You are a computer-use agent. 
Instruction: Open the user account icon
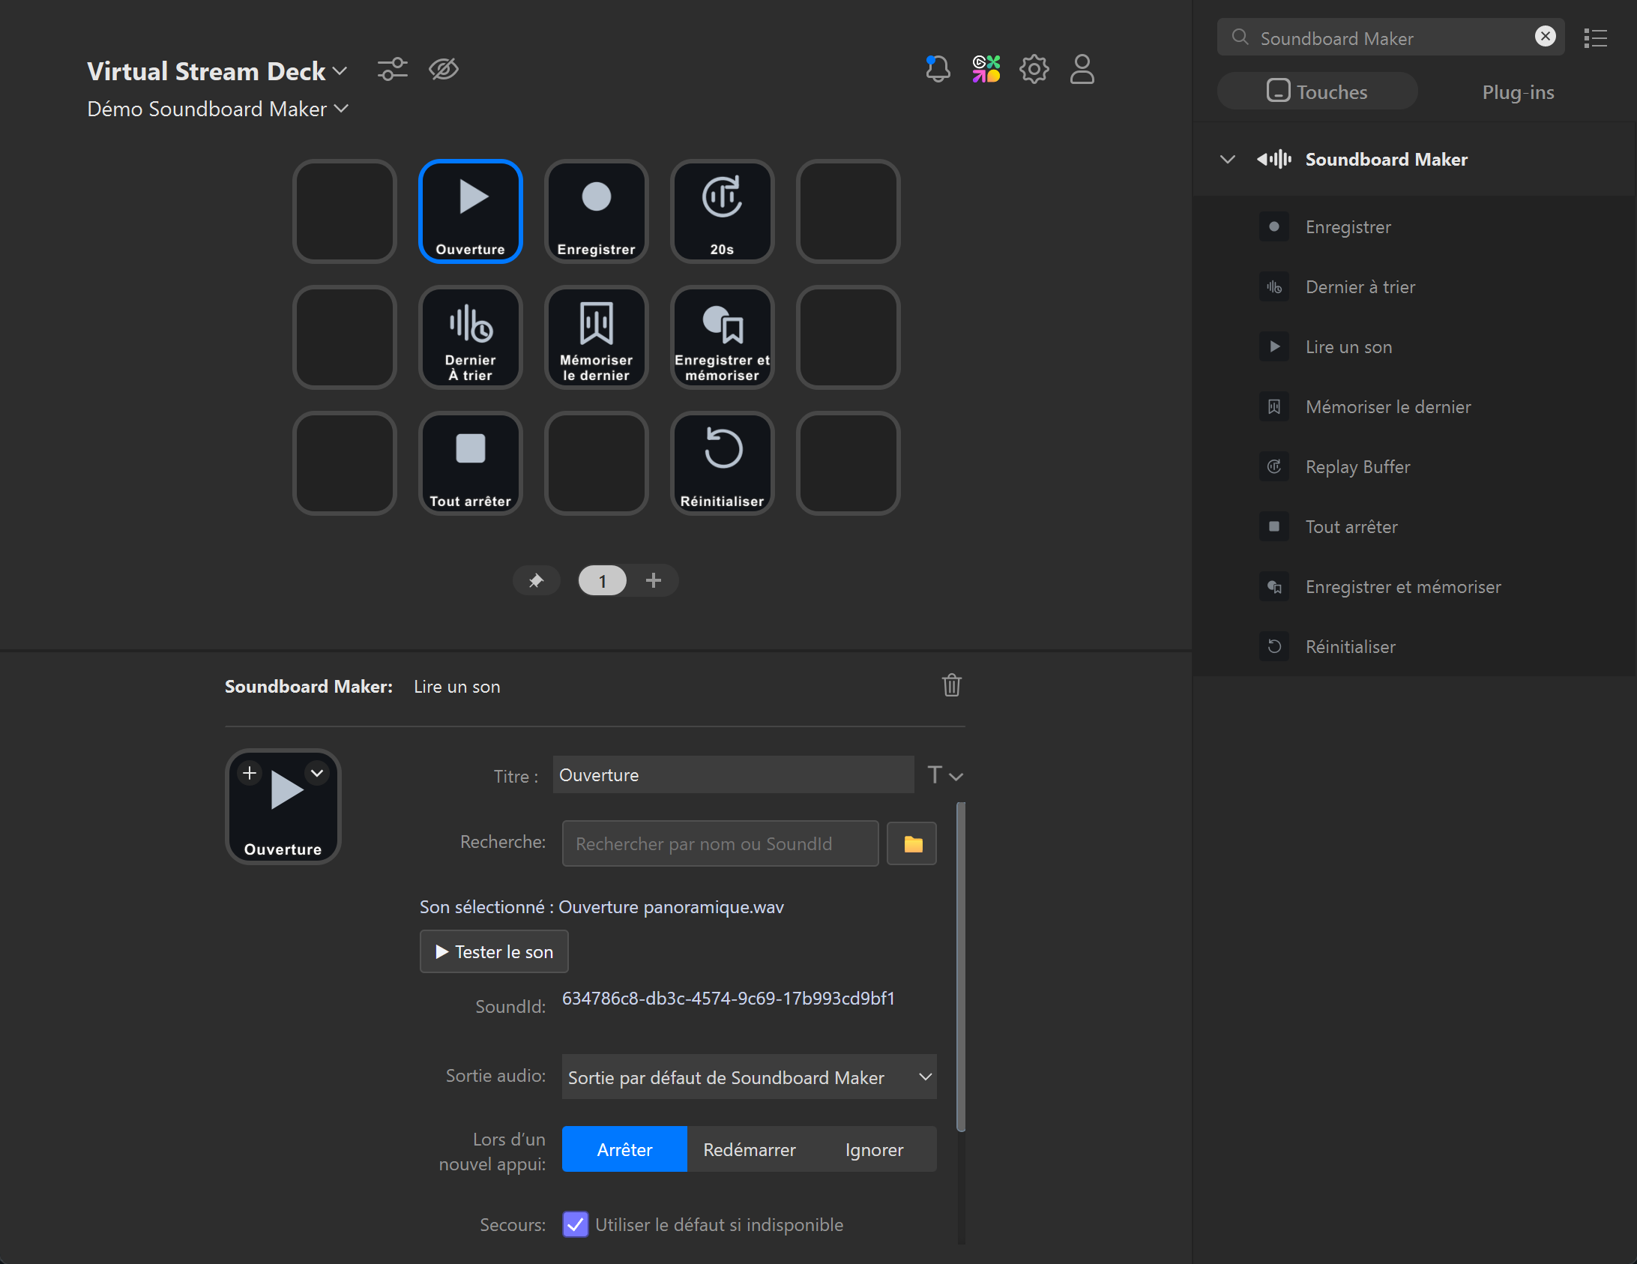1082,69
